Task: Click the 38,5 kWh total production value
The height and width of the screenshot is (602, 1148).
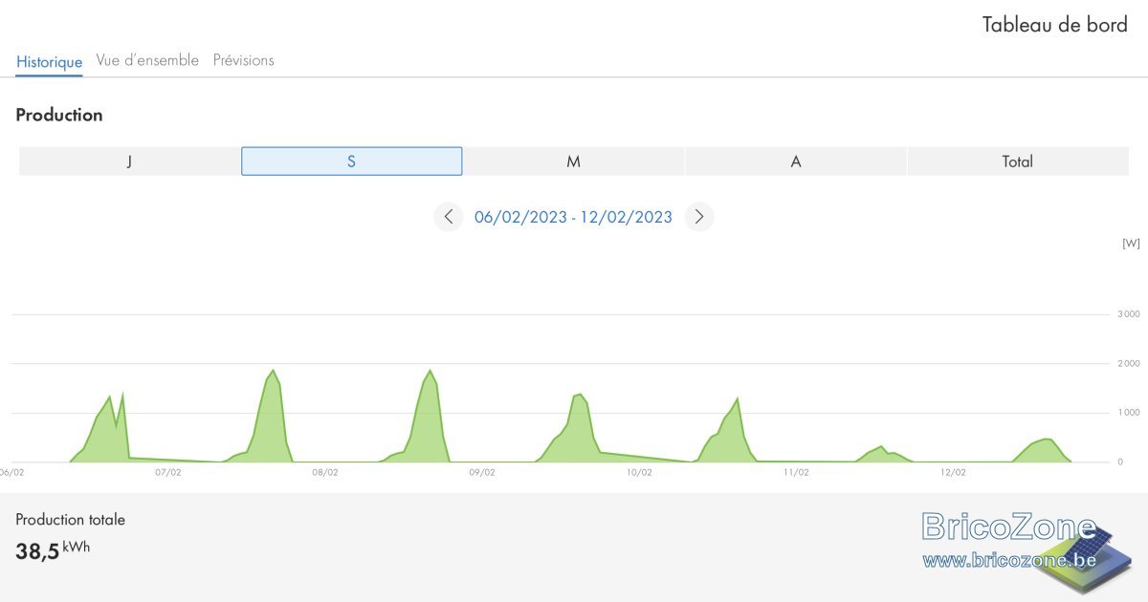Action: pos(53,550)
